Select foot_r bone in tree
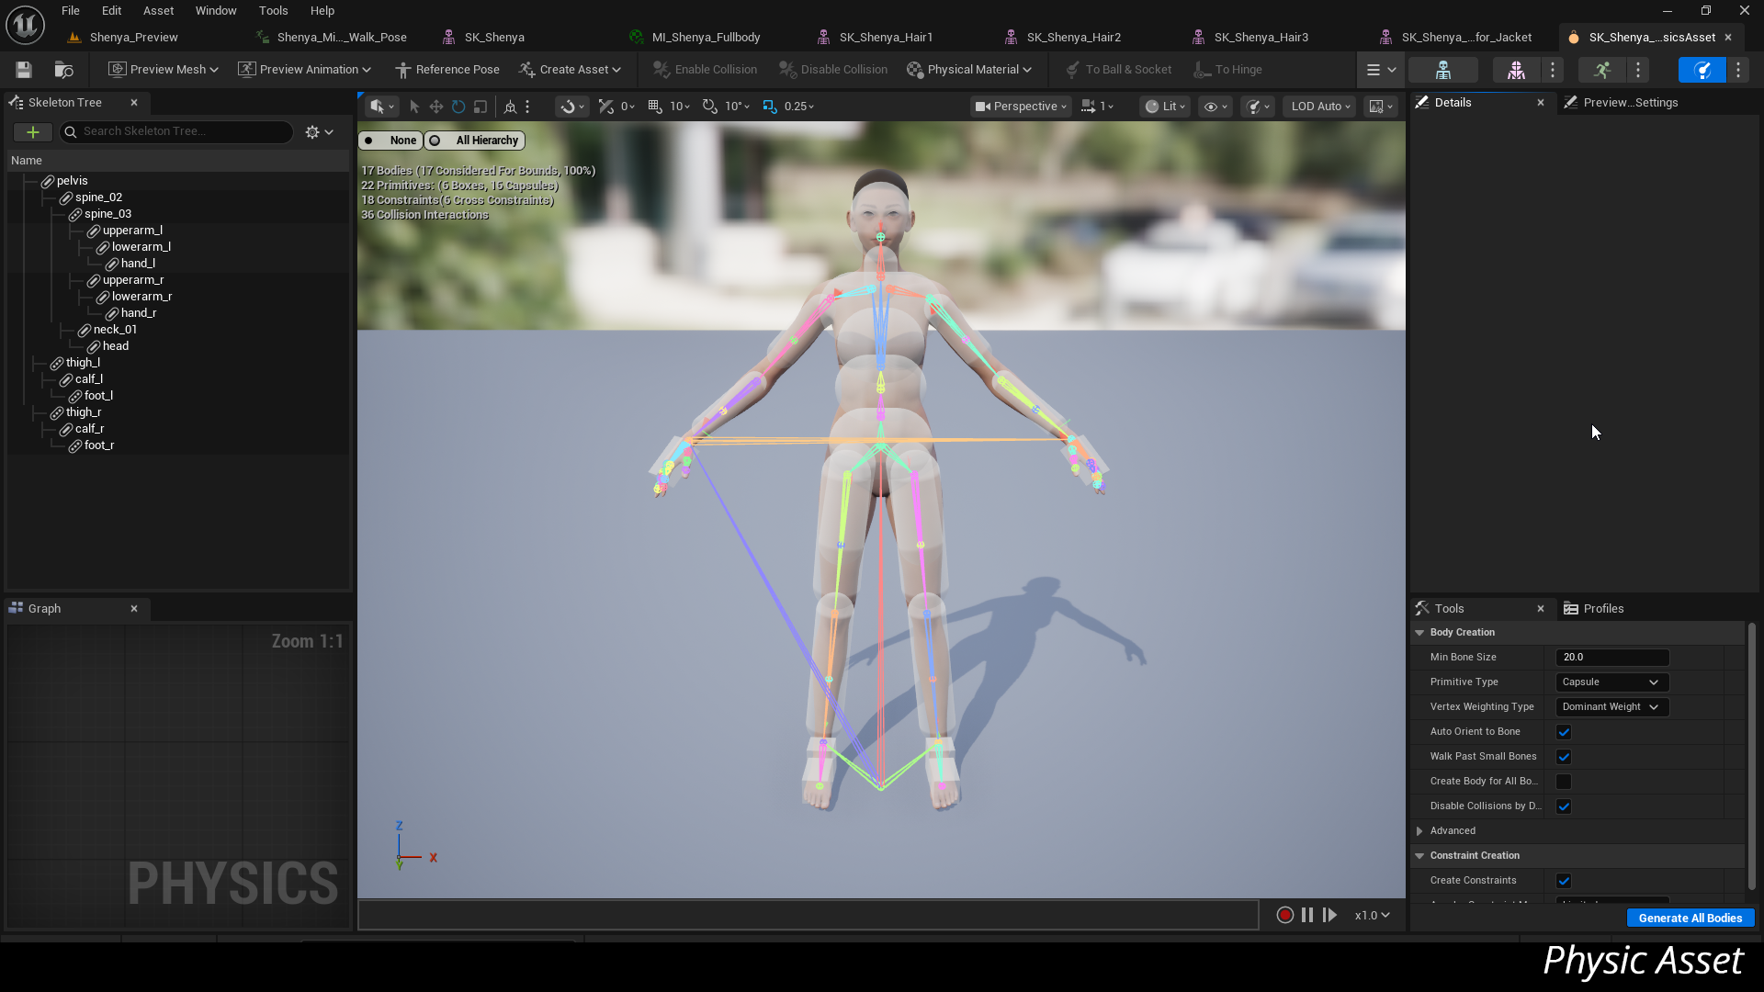1764x992 pixels. coord(99,445)
